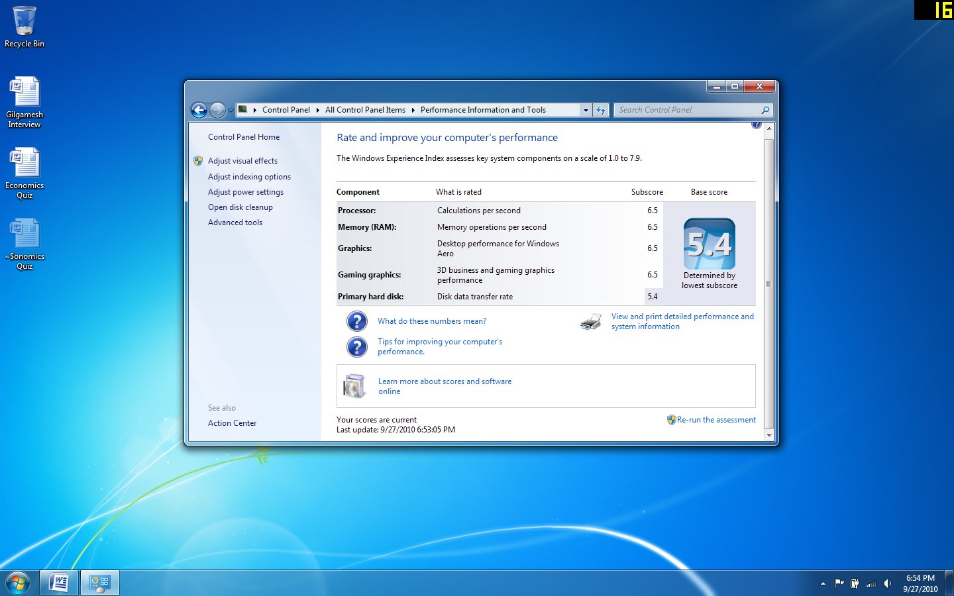
Task: Click Re-run the assessment
Action: point(716,420)
